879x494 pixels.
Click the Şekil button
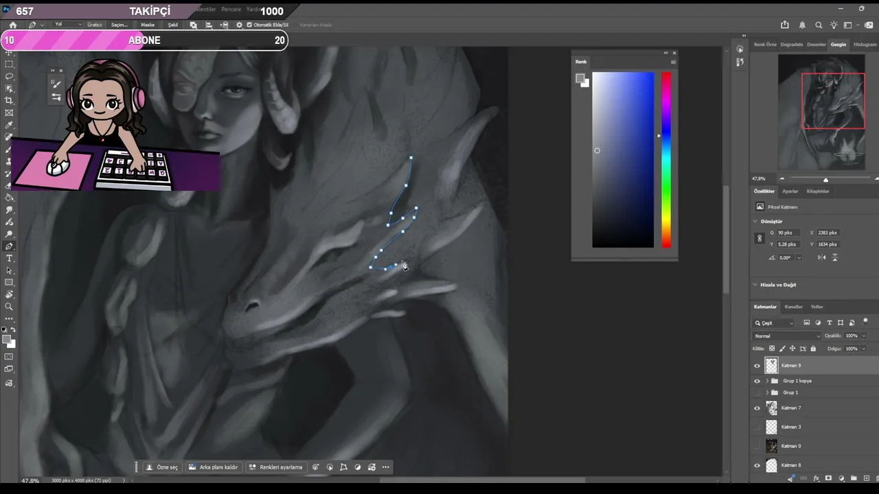click(173, 25)
